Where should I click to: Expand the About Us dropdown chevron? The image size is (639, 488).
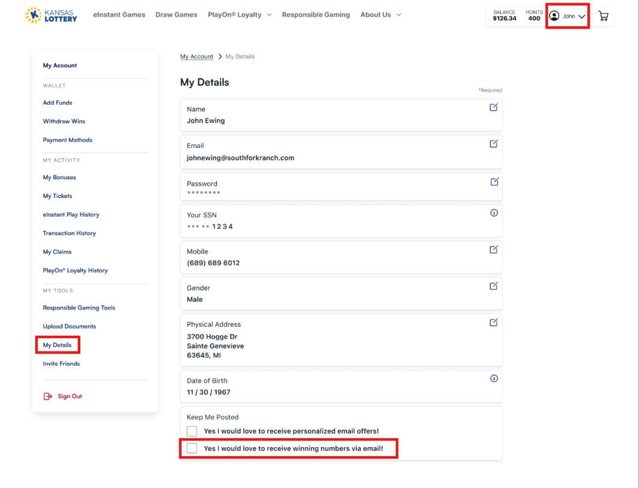pos(399,15)
